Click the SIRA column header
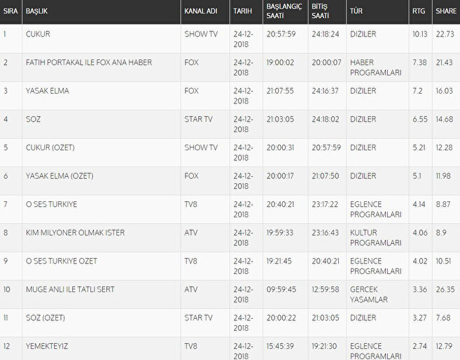 [10, 13]
